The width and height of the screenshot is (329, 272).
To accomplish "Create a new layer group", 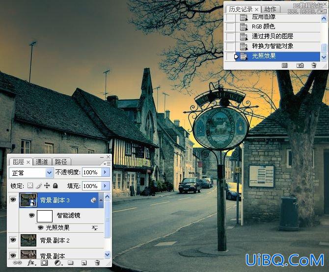I will [71, 263].
